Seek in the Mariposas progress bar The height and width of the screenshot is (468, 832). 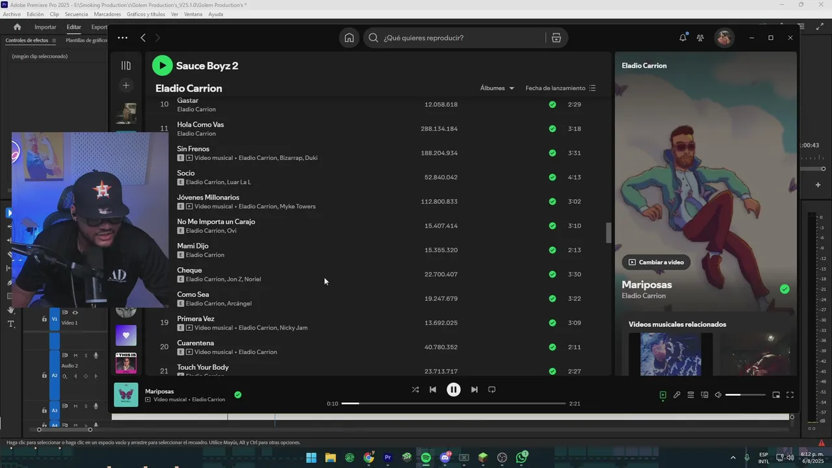[x=454, y=404]
